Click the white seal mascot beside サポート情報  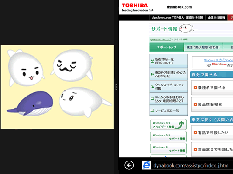click(x=186, y=28)
